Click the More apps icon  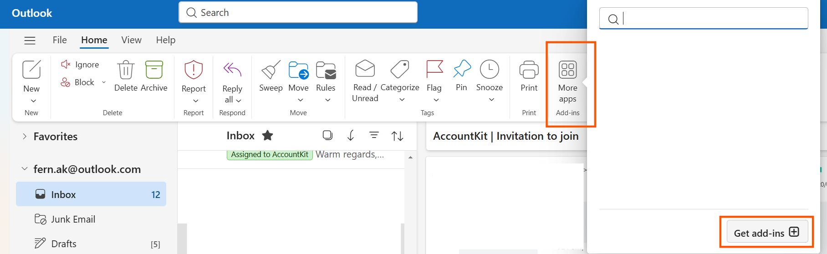click(568, 70)
